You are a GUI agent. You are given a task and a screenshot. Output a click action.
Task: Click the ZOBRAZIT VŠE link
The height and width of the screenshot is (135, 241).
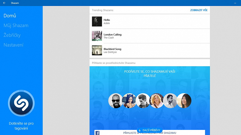coord(199,10)
